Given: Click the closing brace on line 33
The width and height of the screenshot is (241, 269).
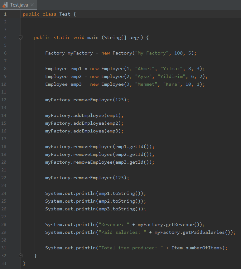Looking at the screenshot, I should tap(24, 263).
